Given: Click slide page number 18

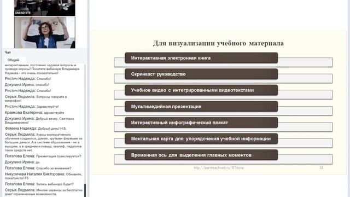Looking at the screenshot, I should coord(321,168).
